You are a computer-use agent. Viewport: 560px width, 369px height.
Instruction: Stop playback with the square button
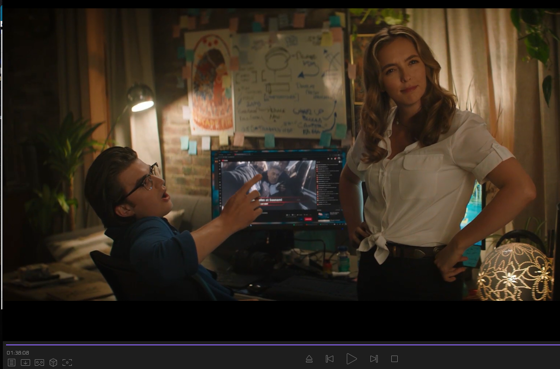pos(395,359)
